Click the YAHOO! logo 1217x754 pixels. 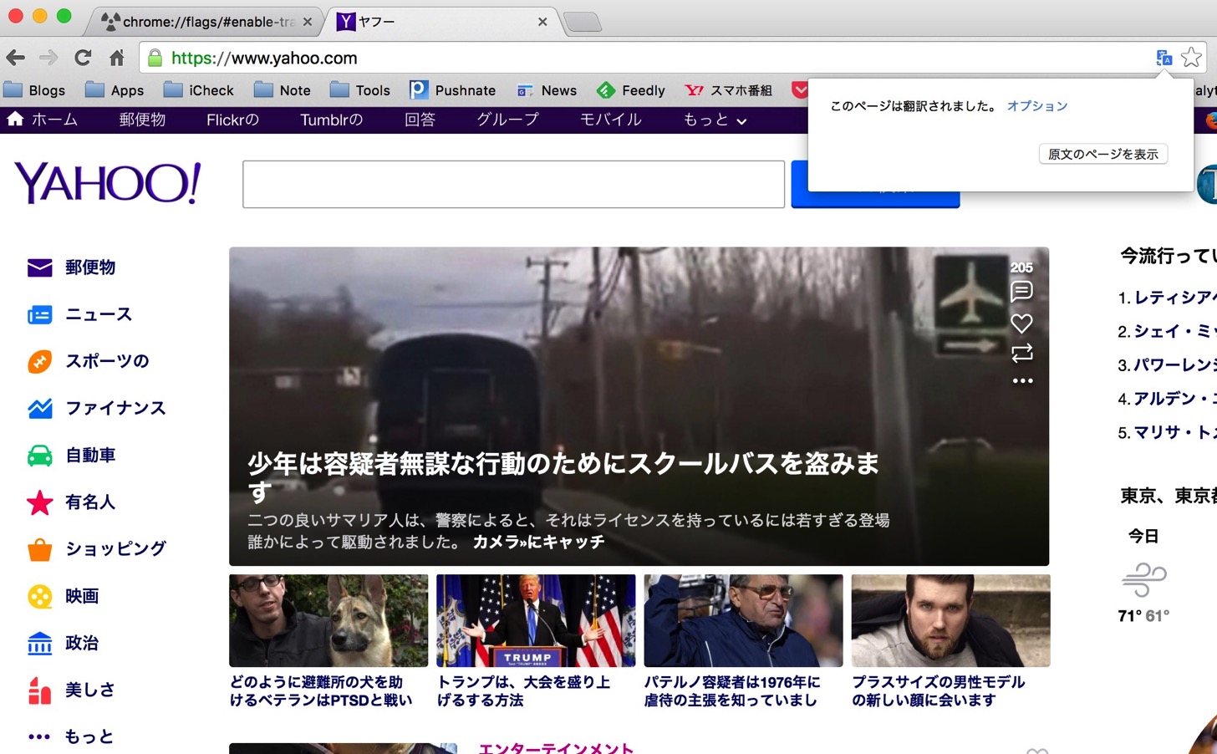click(107, 182)
